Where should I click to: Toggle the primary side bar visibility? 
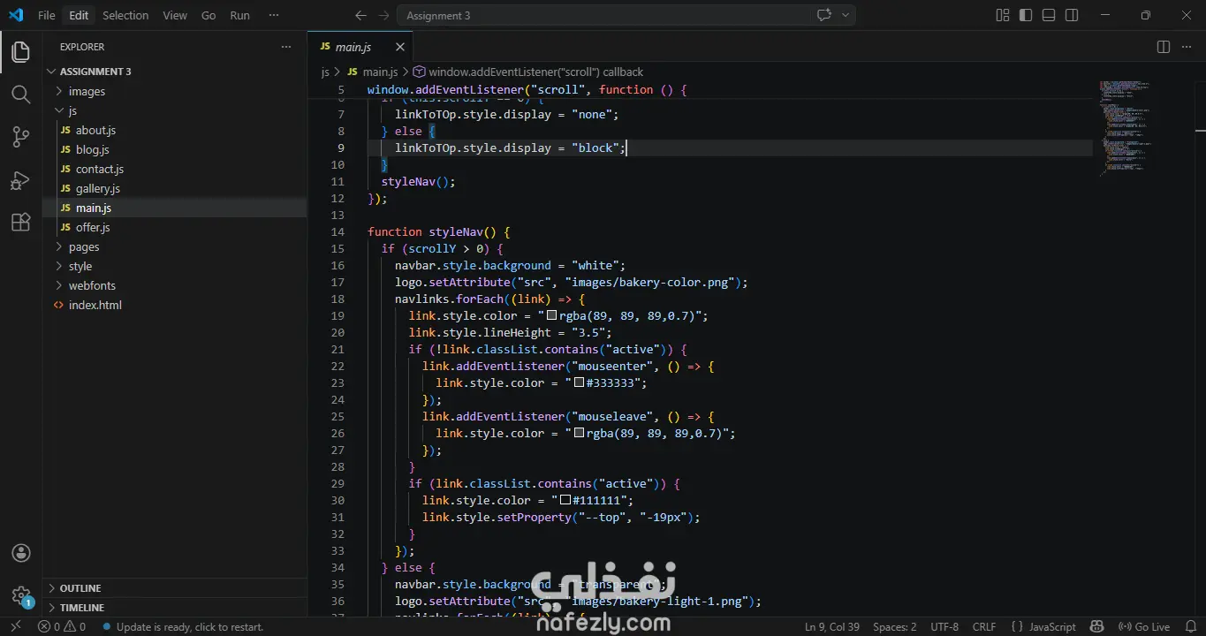tap(1026, 15)
